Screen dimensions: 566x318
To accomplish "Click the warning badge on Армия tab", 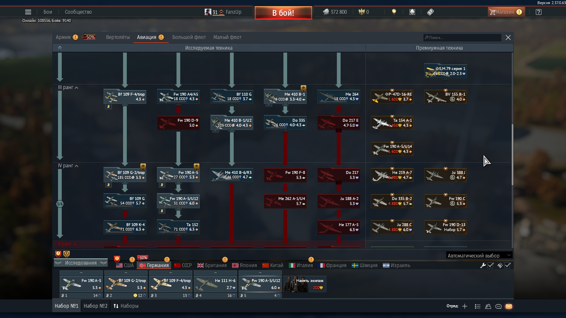I will tap(75, 37).
